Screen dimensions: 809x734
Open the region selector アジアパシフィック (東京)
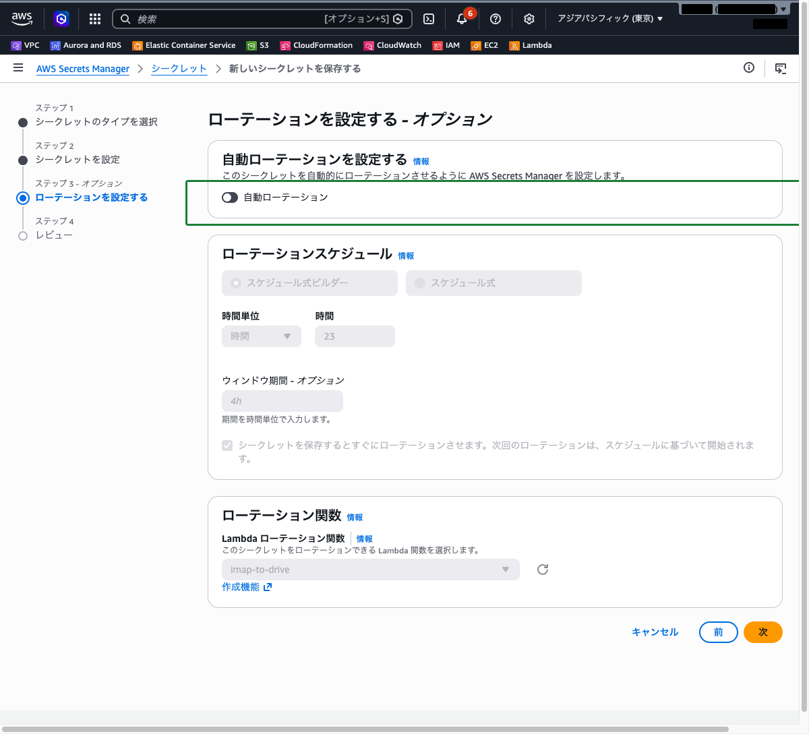tap(610, 19)
